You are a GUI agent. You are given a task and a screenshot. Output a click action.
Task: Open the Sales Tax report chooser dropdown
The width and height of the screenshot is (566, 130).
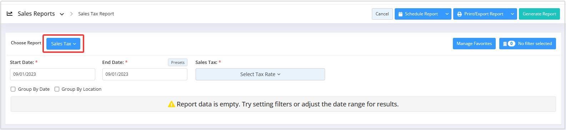click(64, 44)
